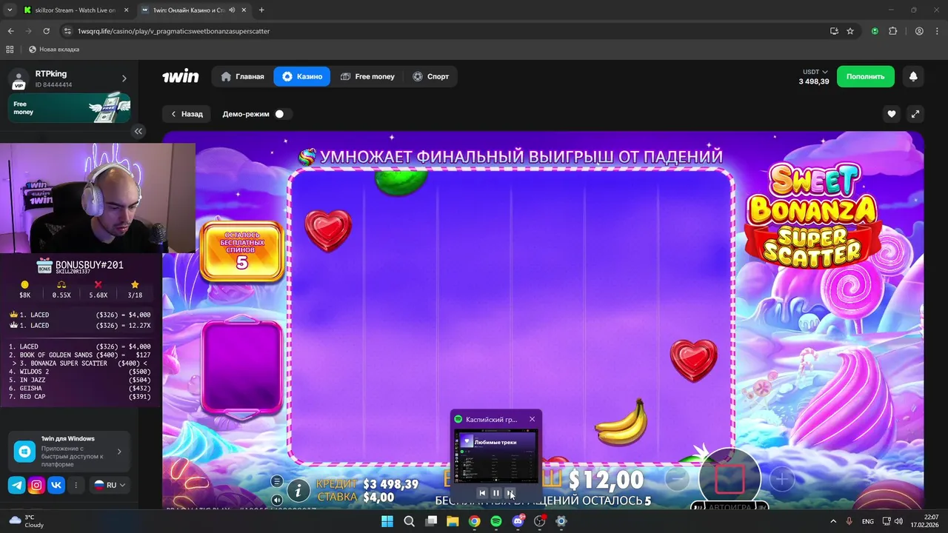Expand the RTPking profile chevron
This screenshot has width=948, height=533.
click(x=124, y=78)
